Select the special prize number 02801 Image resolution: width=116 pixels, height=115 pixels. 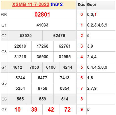42,15
